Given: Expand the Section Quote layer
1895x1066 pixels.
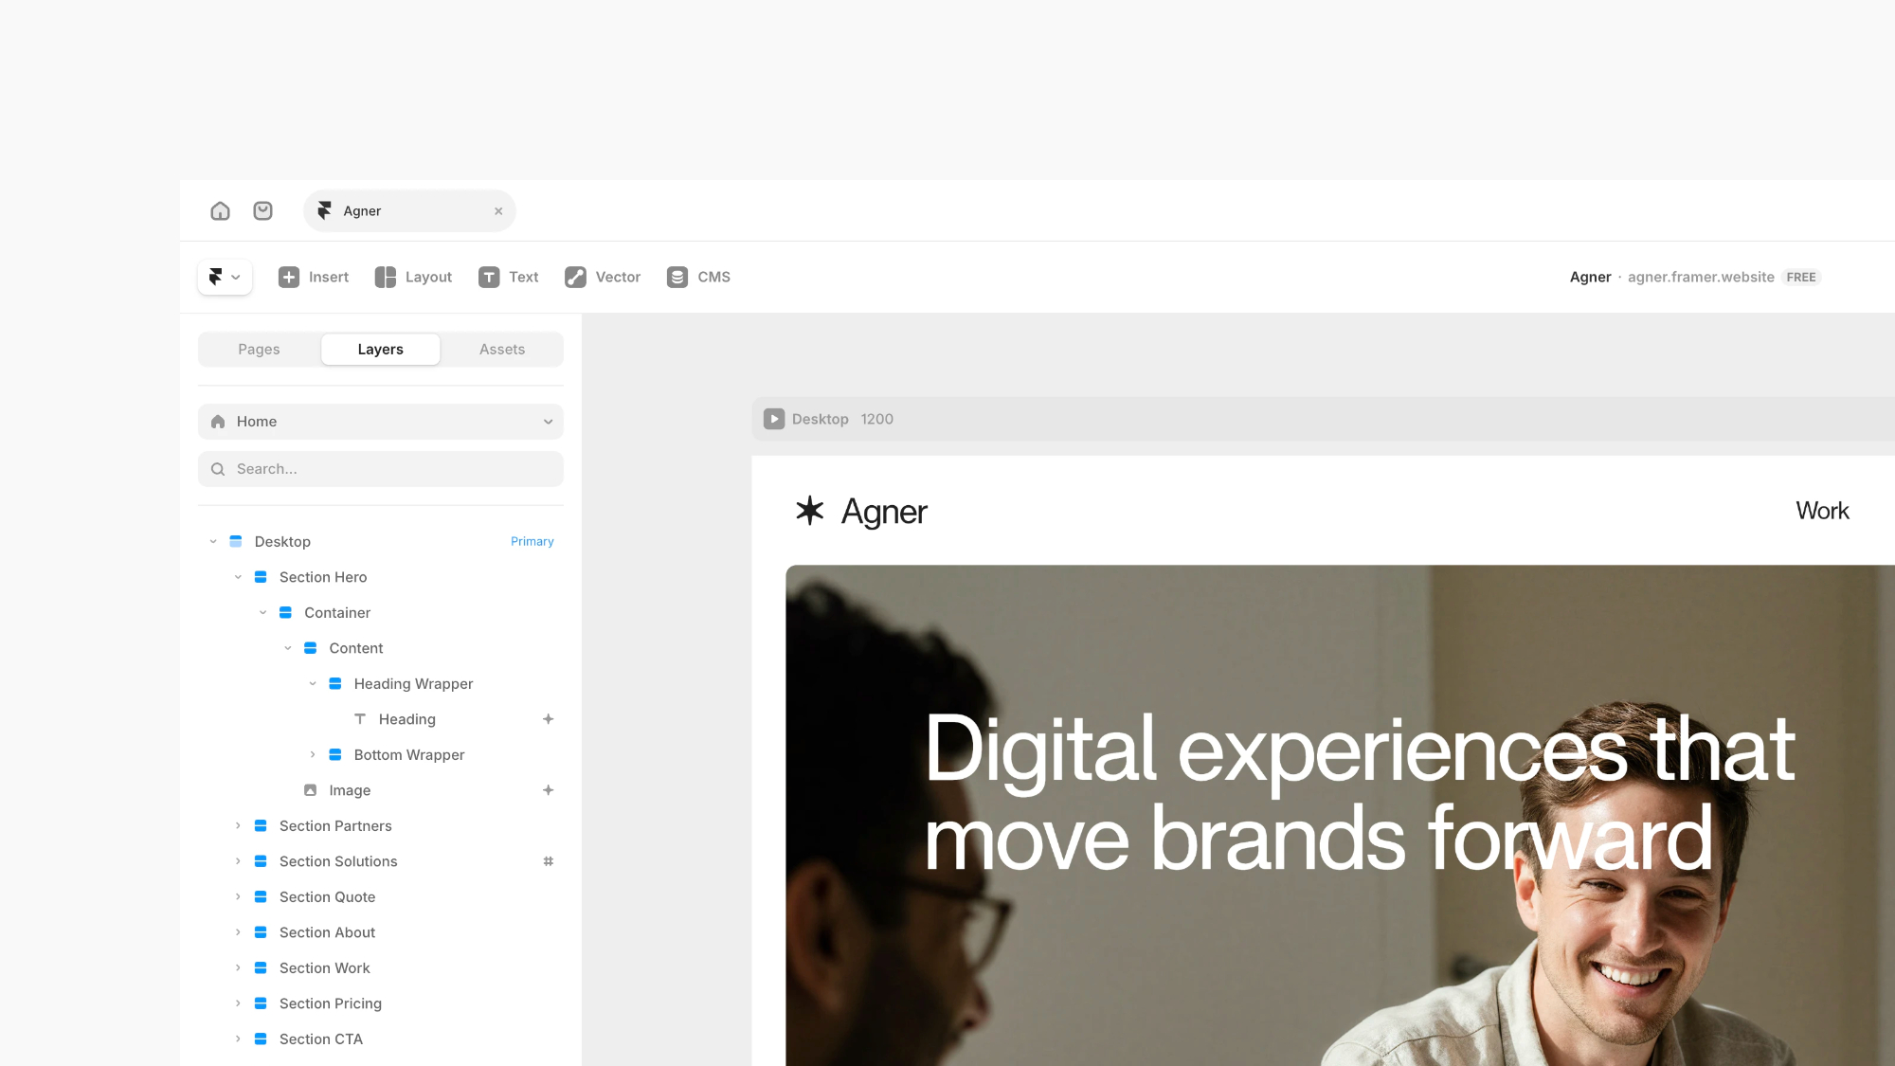Looking at the screenshot, I should click(x=238, y=897).
